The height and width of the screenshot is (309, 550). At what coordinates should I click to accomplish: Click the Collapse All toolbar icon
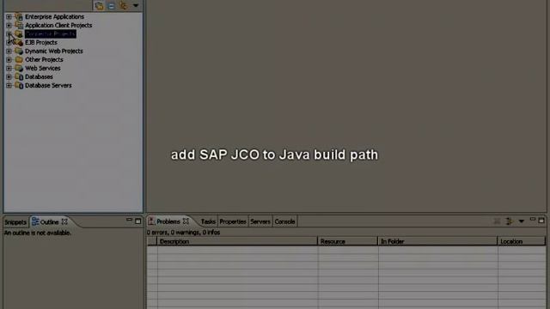click(111, 6)
